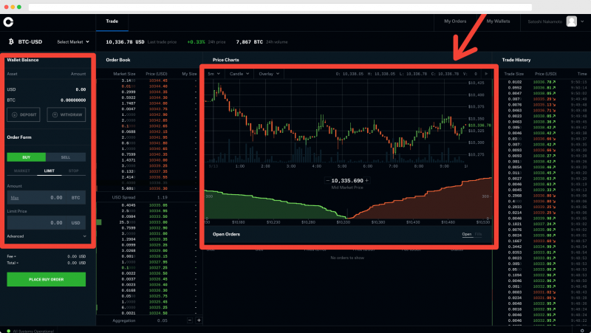Click the macOS green maximize window button

pyautogui.click(x=19, y=7)
